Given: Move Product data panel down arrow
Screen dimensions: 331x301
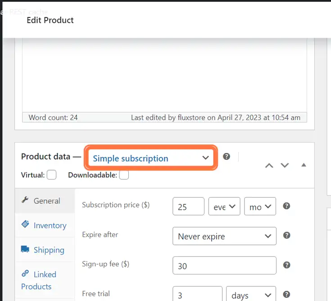Looking at the screenshot, I should coord(285,165).
